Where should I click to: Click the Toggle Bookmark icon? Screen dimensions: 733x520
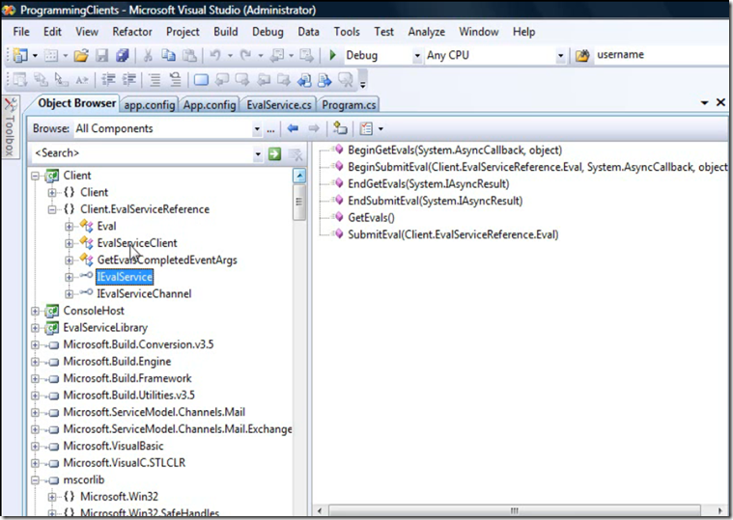click(x=201, y=80)
